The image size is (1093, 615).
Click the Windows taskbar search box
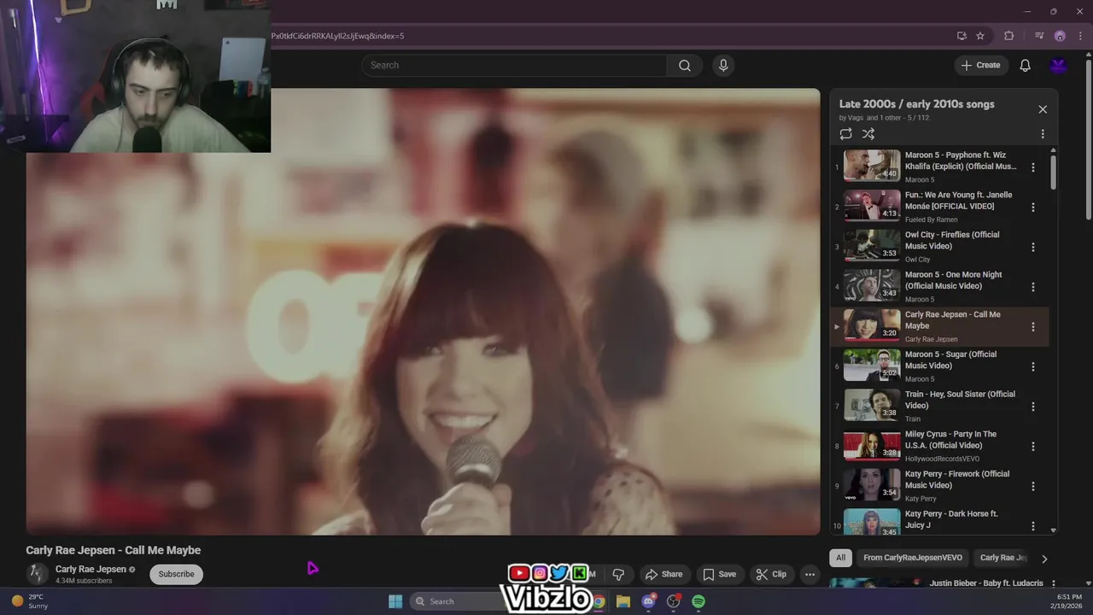(457, 601)
